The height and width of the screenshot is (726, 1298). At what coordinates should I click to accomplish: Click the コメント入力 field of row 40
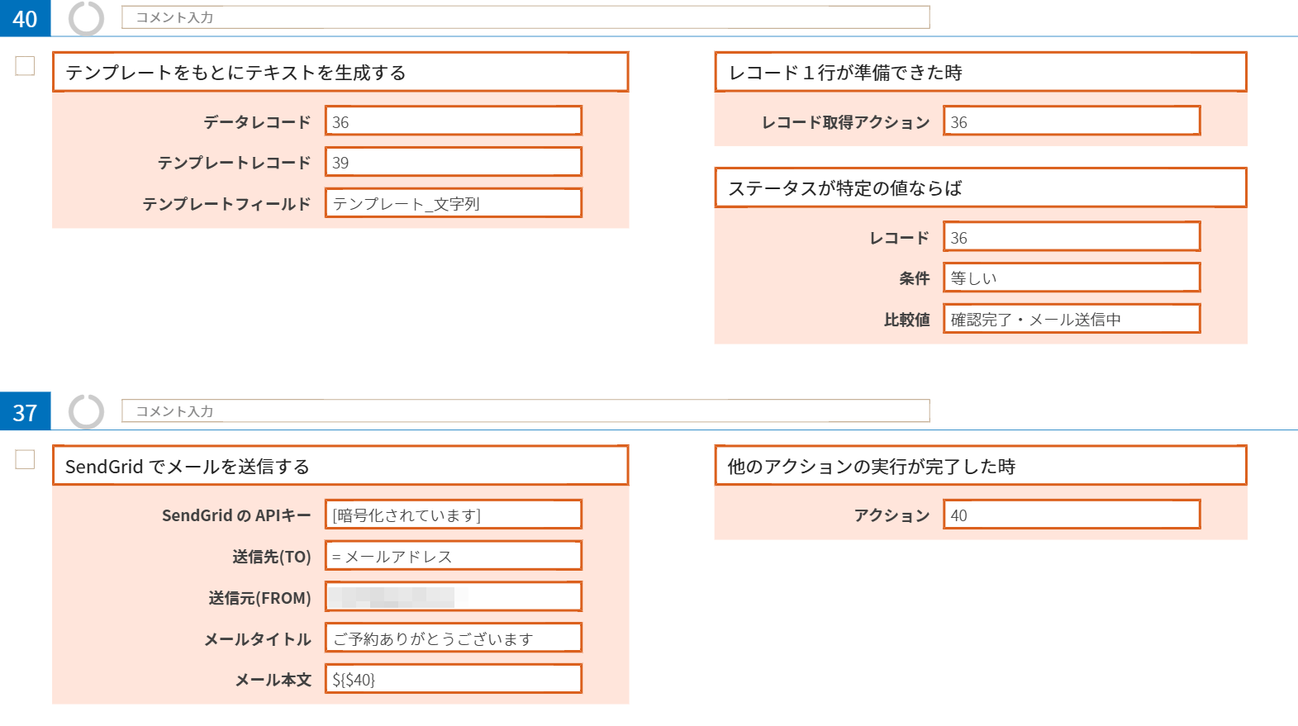525,17
